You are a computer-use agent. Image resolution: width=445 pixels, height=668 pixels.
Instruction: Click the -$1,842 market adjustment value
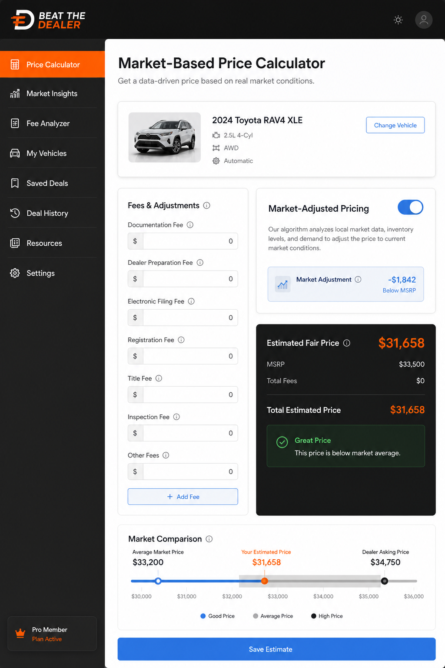[402, 280]
